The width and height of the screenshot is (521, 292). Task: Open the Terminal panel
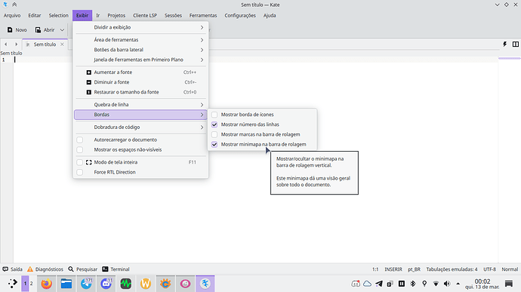[116, 269]
